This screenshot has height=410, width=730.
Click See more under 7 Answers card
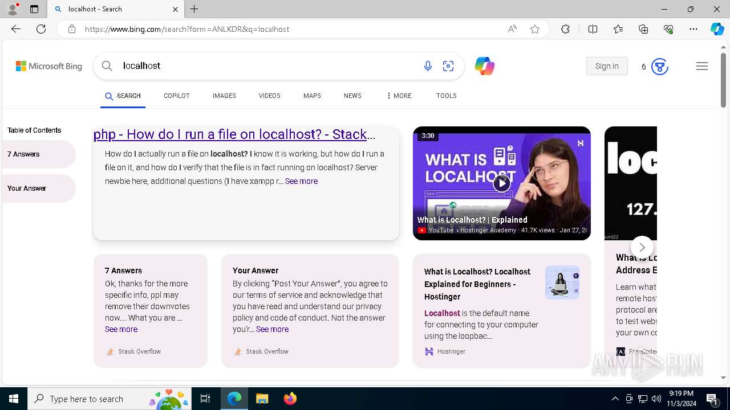121,329
